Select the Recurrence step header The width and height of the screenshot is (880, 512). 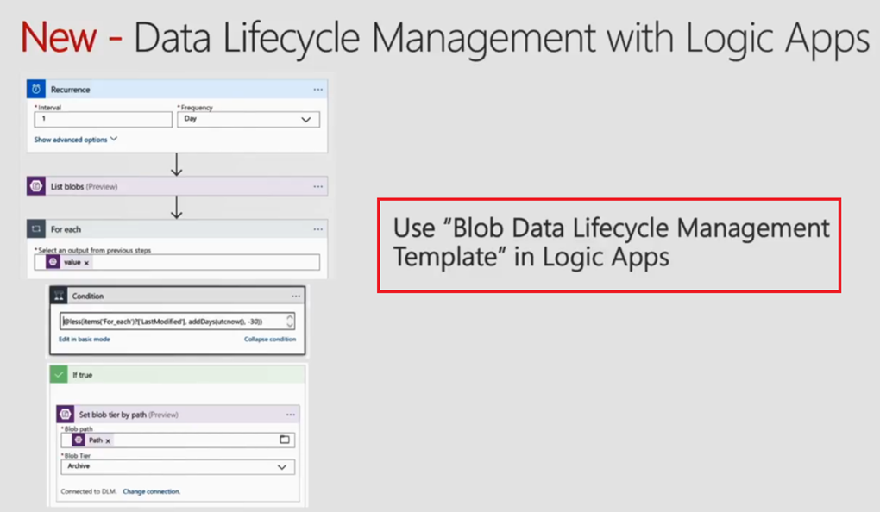point(178,89)
